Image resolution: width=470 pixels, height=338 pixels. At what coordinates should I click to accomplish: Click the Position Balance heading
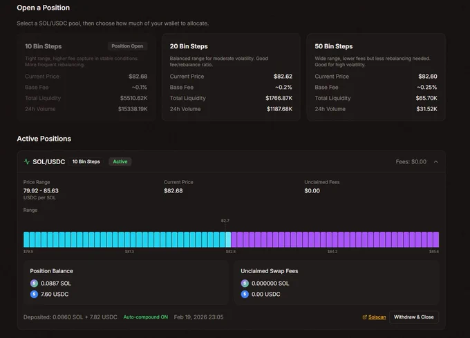52,271
